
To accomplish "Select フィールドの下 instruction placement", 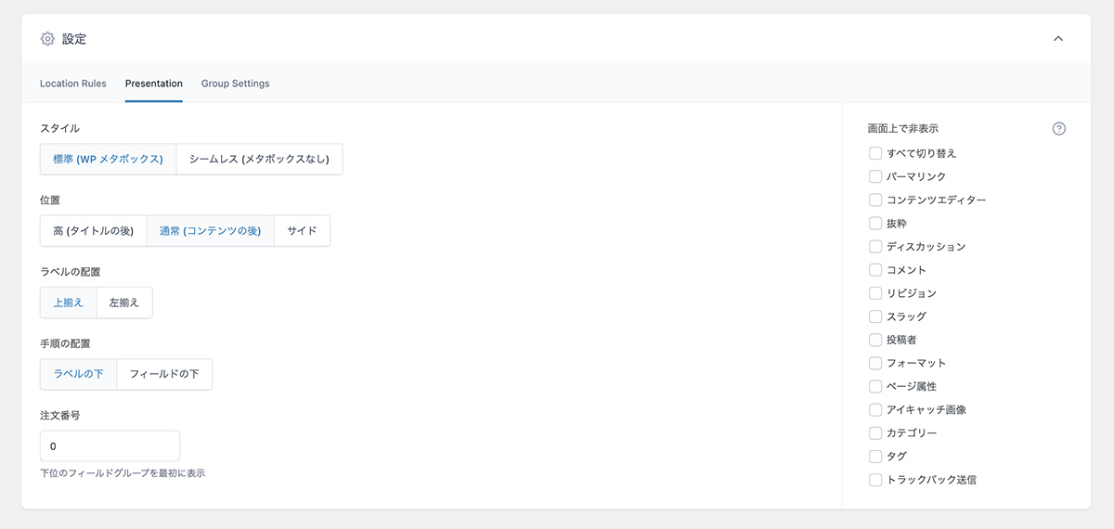I will [x=164, y=374].
